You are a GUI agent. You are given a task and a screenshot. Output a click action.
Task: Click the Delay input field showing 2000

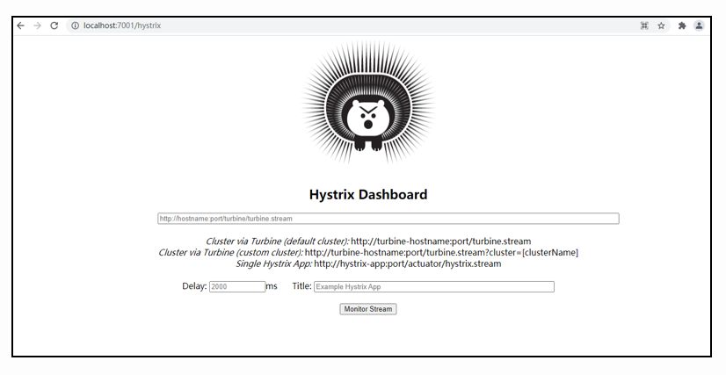click(237, 286)
